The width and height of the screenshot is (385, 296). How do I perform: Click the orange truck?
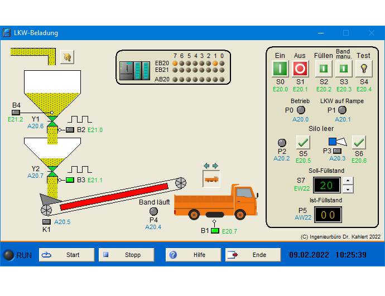(216, 202)
